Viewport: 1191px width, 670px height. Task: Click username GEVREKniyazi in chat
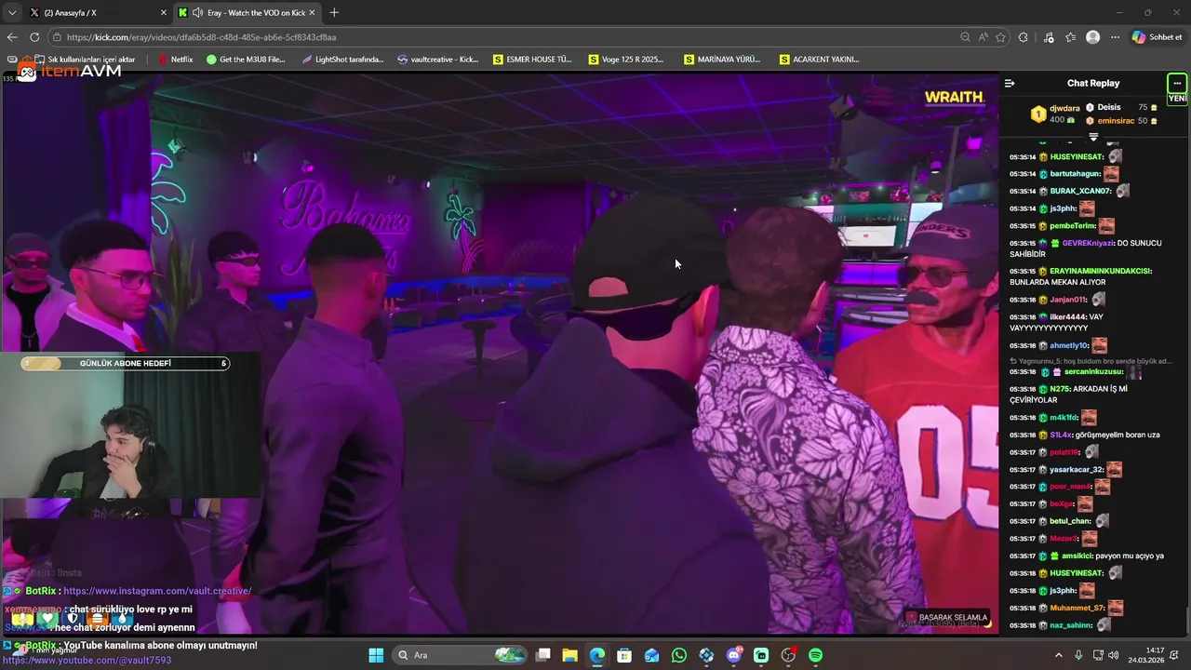1088,243
